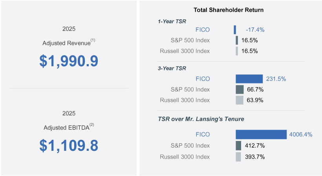Click the blue FICO bar under 3-Year TSR
Screen dimensions: 322x176
(x=249, y=79)
